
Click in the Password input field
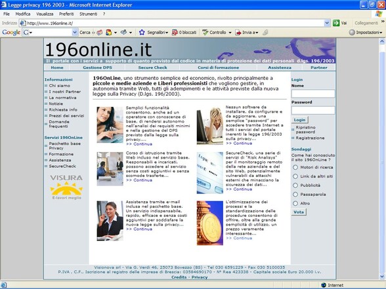pyautogui.click(x=313, y=110)
